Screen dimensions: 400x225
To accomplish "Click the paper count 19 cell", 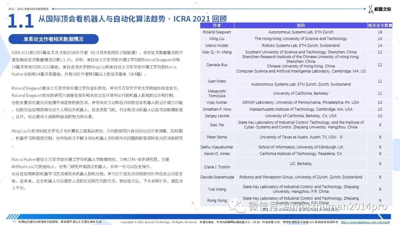I will point(380,32).
